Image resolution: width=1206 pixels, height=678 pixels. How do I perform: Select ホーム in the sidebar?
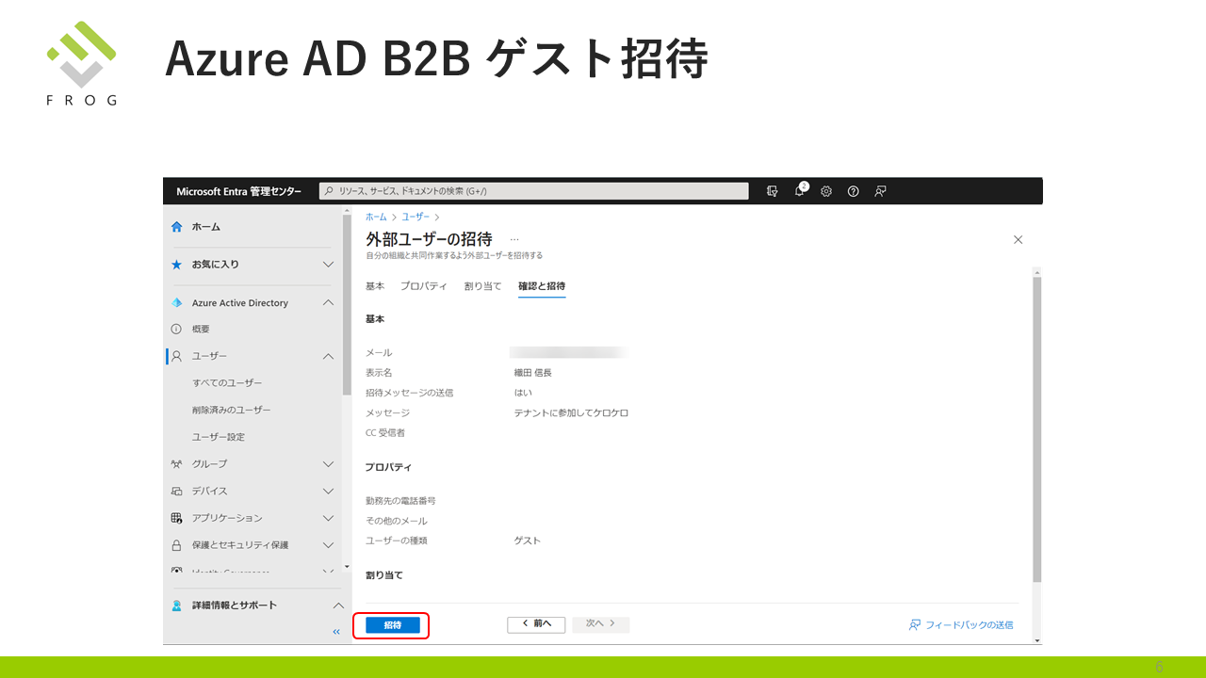[206, 227]
